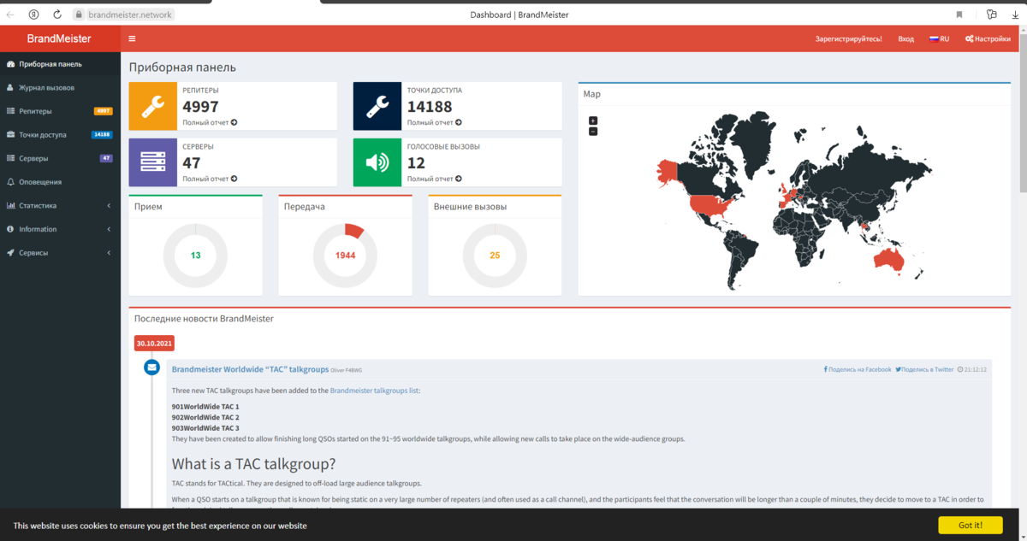The height and width of the screenshot is (541, 1027).
Task: Dismiss cookie notice with Got it!
Action: pos(970,525)
